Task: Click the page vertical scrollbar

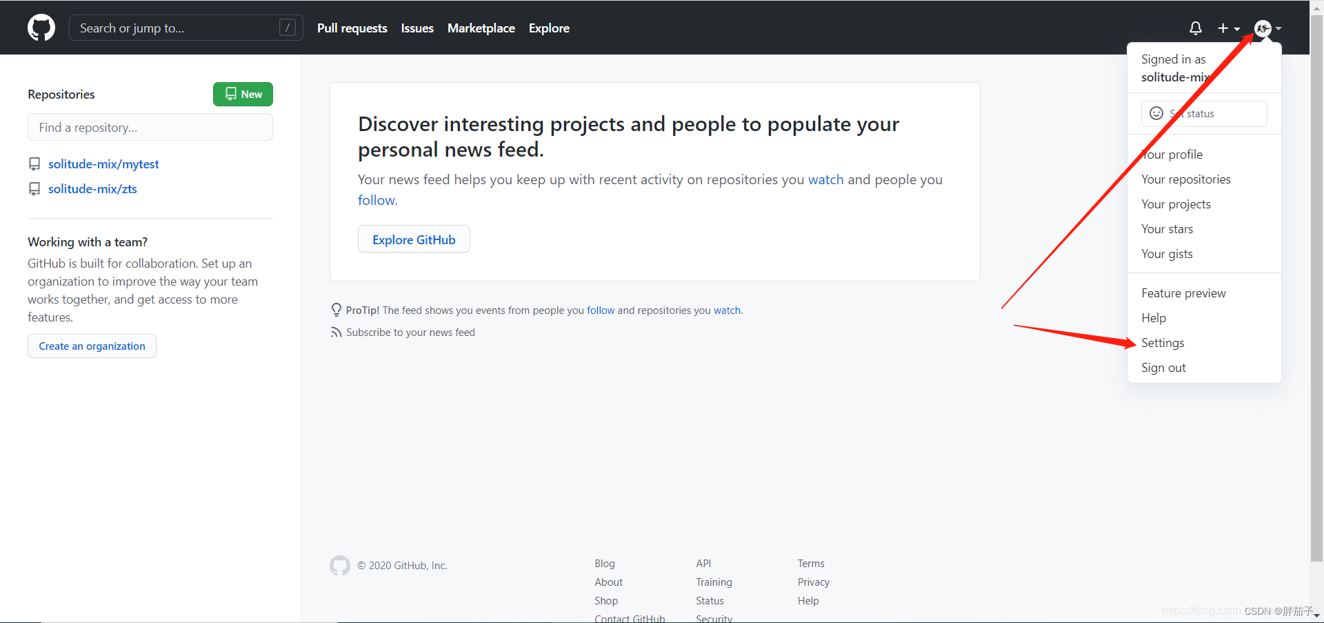Action: point(1316,290)
